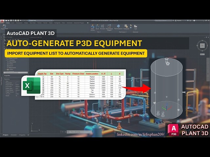The height and width of the screenshot is (157, 210).
Task: Open the help question mark icon
Action: point(194,21)
